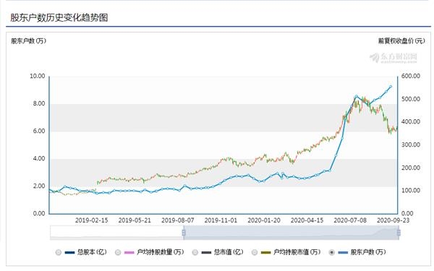Select the 股东户数(万) radio button
This screenshot has width=434, height=271.
pyautogui.click(x=331, y=252)
